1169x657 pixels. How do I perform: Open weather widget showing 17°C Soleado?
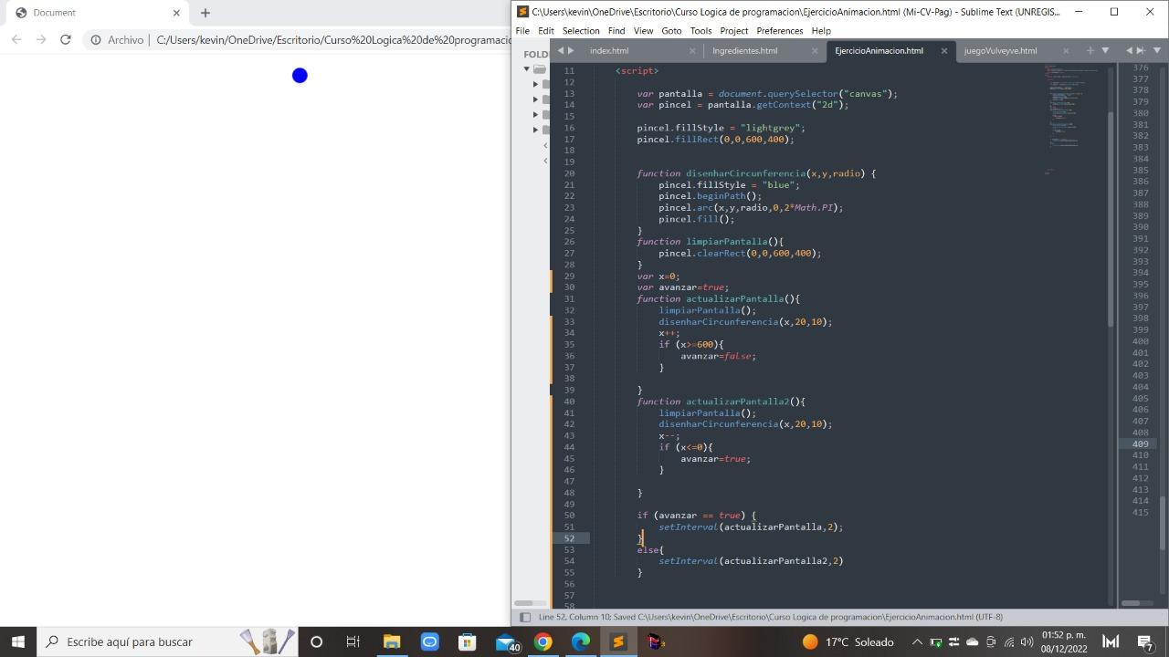click(848, 641)
